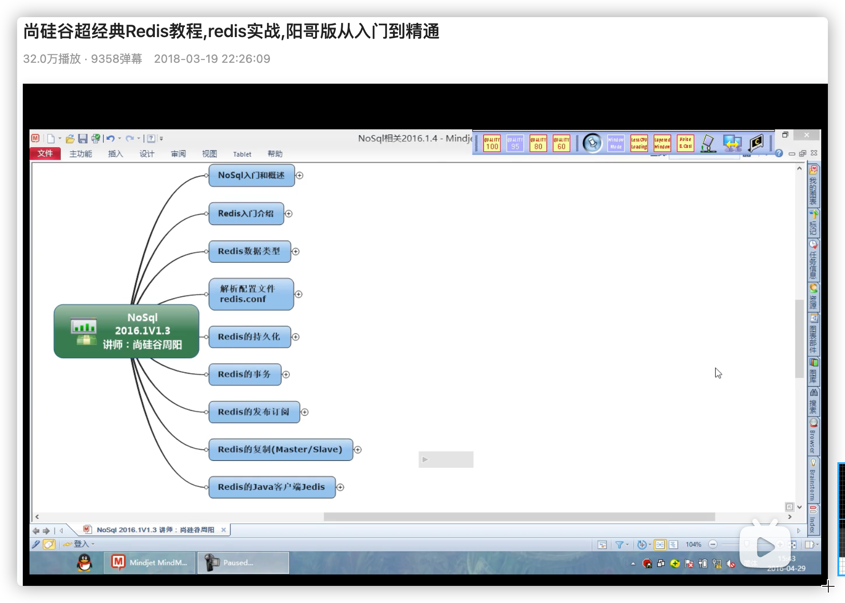Click the New document icon
The height and width of the screenshot is (603, 845).
coord(51,138)
